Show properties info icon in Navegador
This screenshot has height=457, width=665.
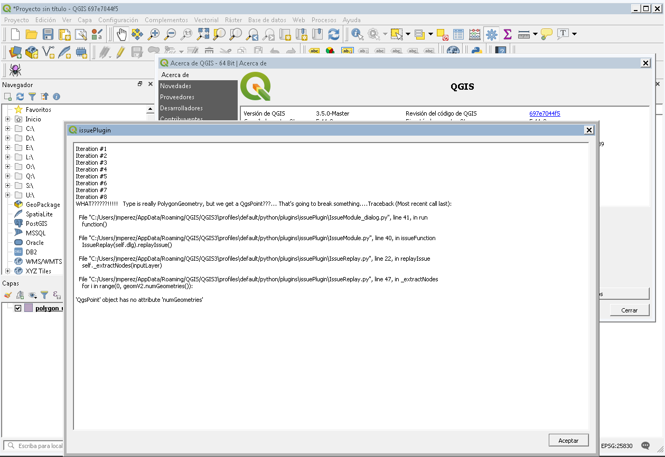click(57, 97)
